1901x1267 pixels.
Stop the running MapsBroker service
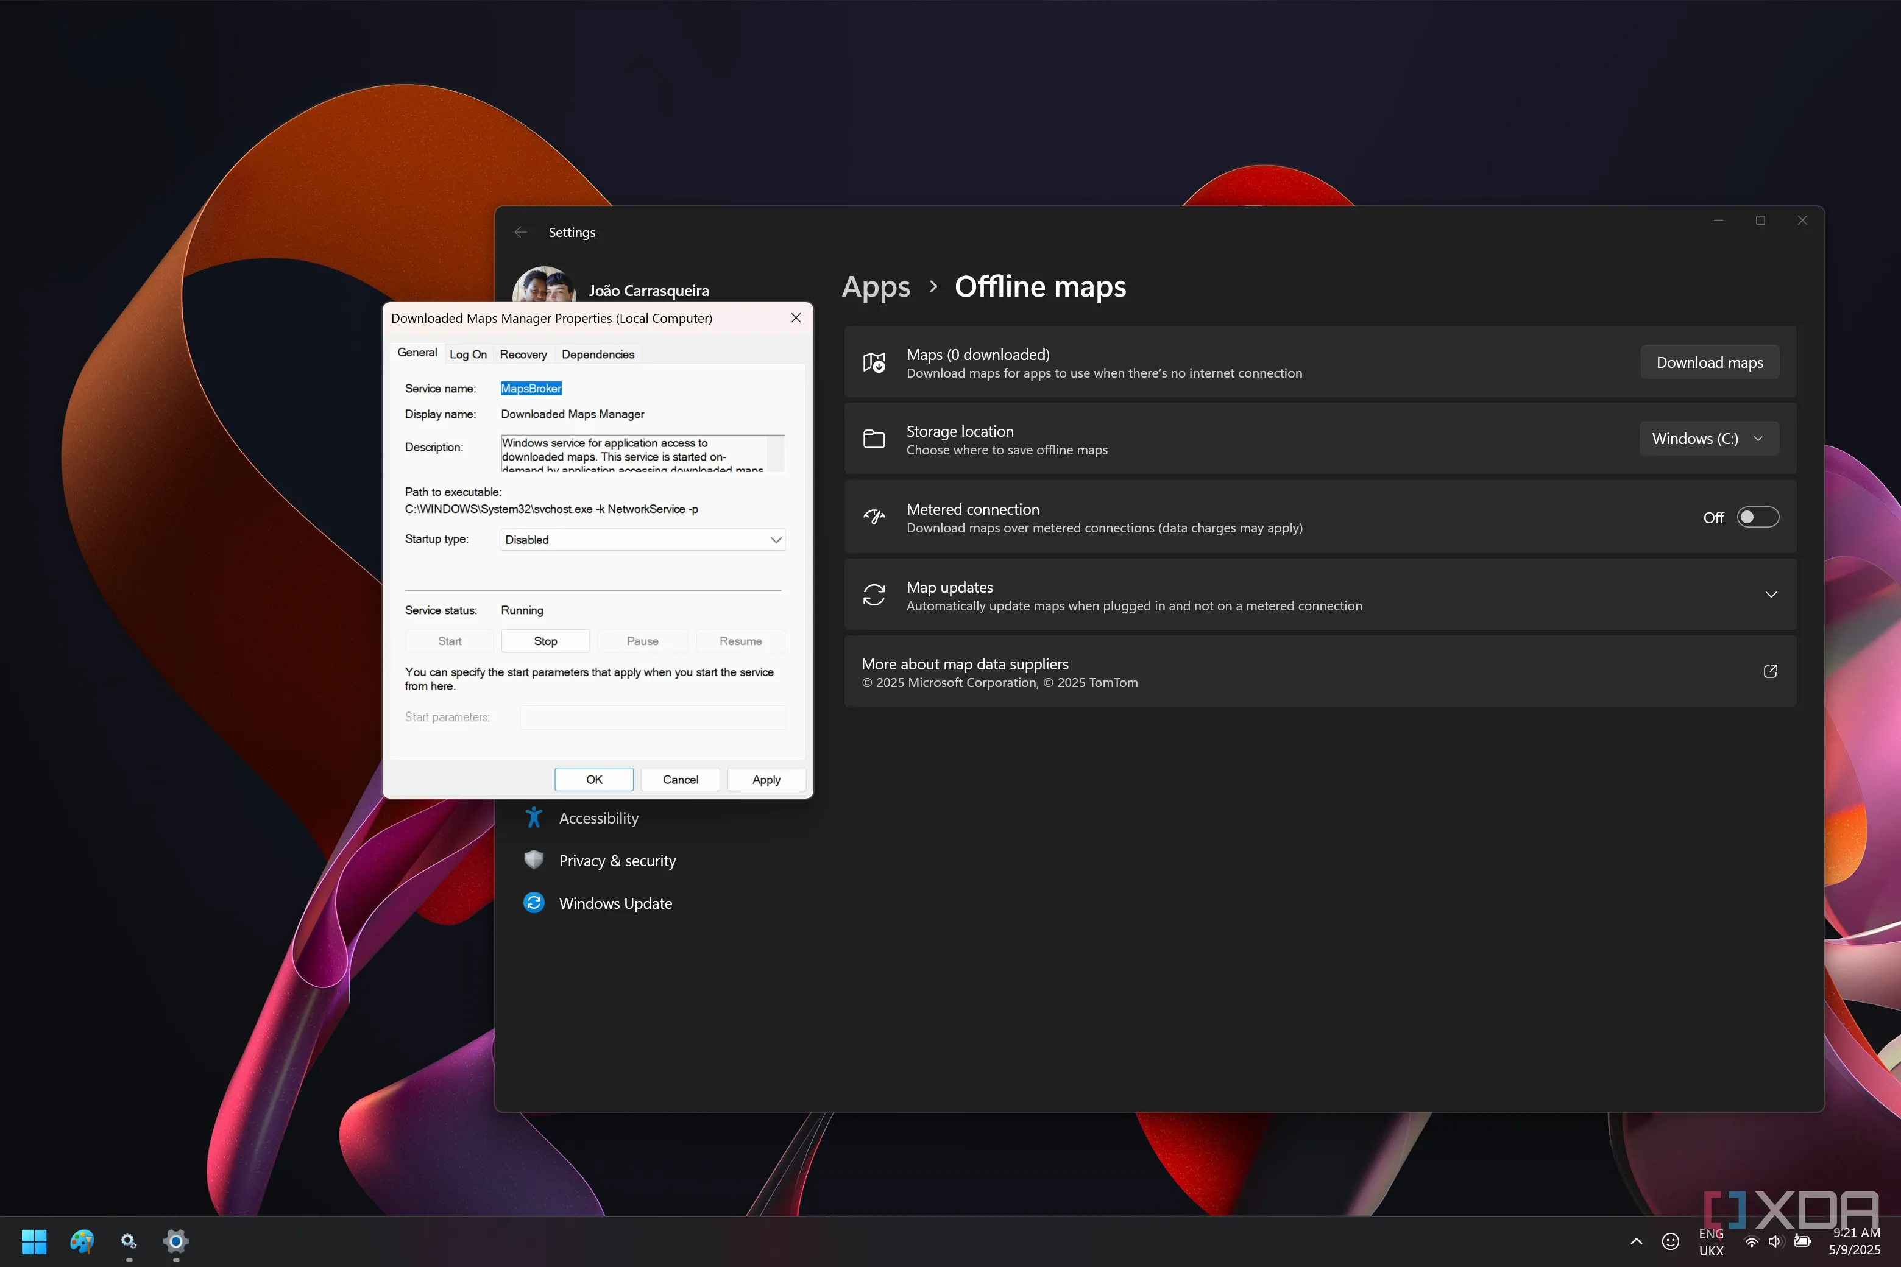[x=545, y=641]
